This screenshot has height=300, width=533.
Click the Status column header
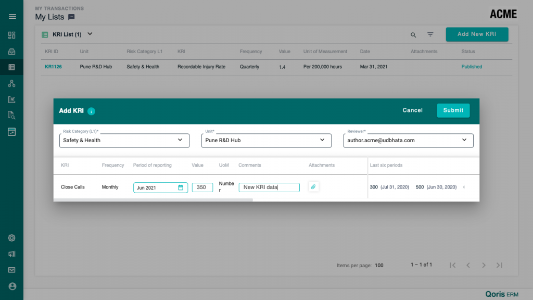pyautogui.click(x=468, y=52)
